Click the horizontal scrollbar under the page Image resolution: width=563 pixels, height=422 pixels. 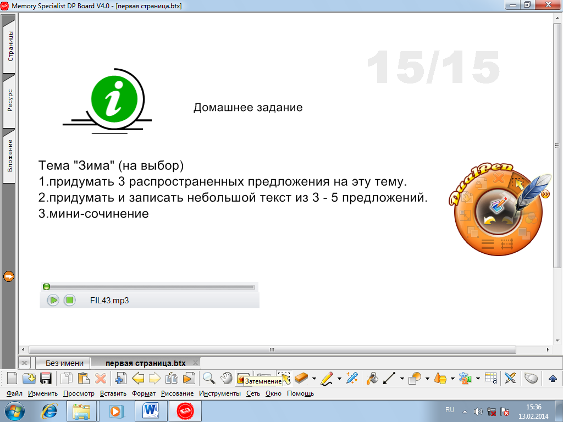click(272, 349)
